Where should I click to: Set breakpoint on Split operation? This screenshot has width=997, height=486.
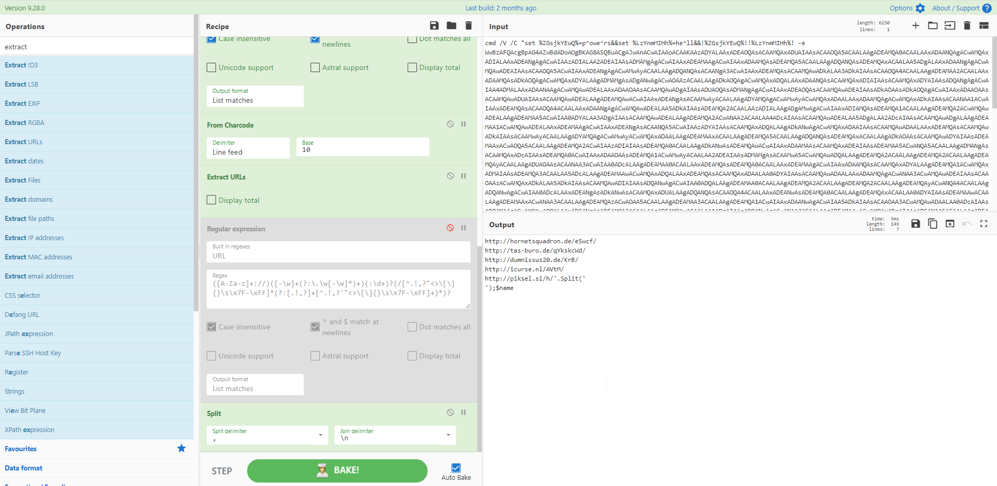tap(463, 412)
